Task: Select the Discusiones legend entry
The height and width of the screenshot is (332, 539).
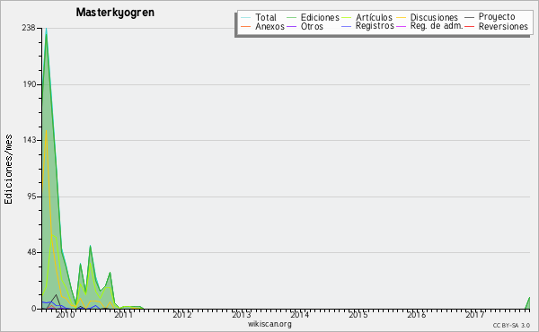Action: click(x=428, y=17)
